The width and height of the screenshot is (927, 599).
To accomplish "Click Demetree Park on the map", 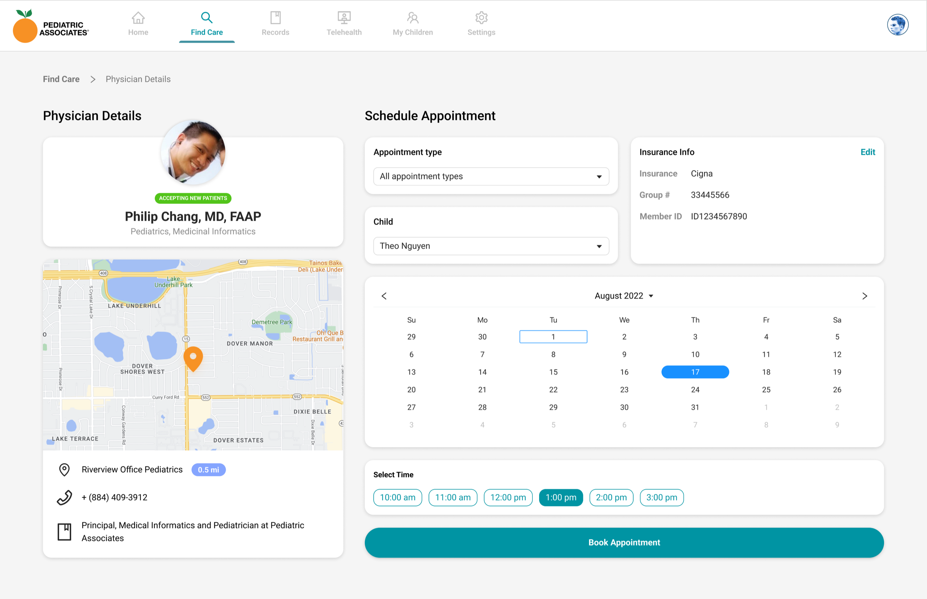I will [x=271, y=322].
